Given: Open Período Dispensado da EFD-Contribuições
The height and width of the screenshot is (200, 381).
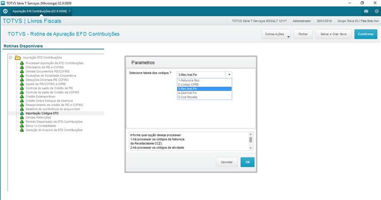Looking at the screenshot, I should pyautogui.click(x=54, y=122).
